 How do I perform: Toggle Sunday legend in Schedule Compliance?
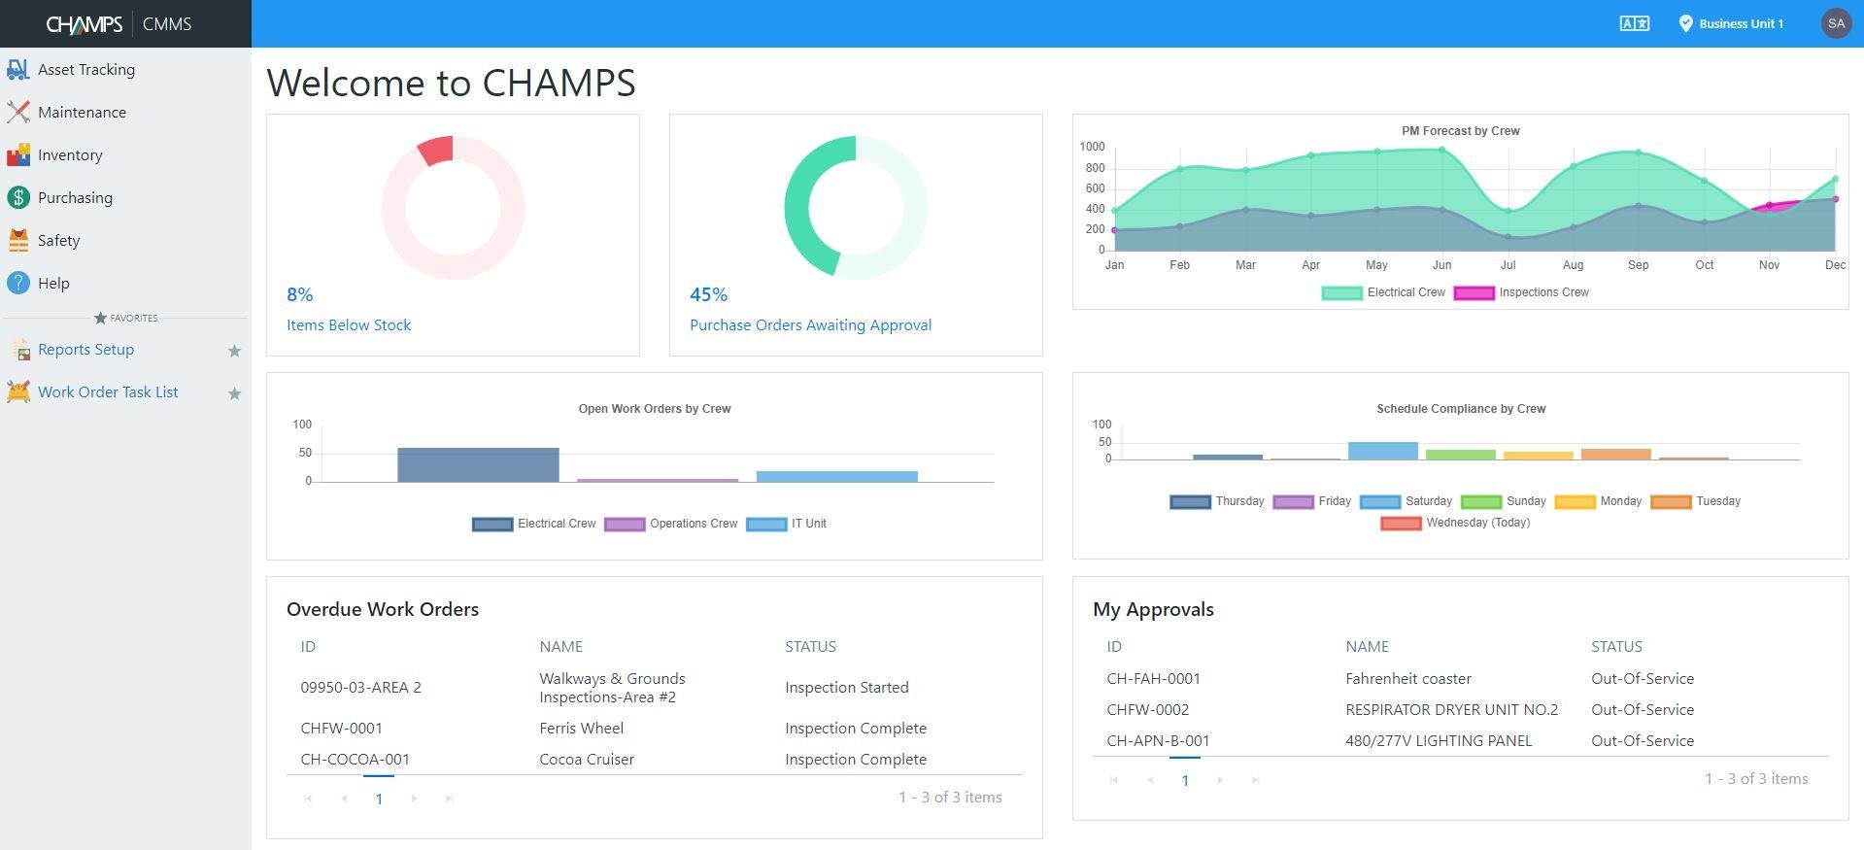click(1504, 501)
